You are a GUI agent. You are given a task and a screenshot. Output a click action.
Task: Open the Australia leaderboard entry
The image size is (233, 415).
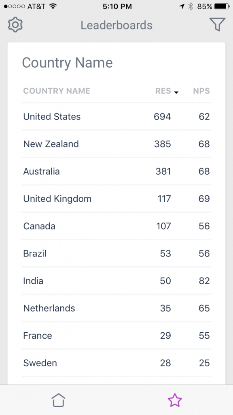(x=116, y=171)
